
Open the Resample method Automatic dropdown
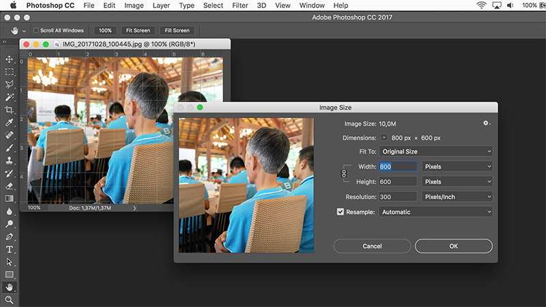pyautogui.click(x=437, y=211)
